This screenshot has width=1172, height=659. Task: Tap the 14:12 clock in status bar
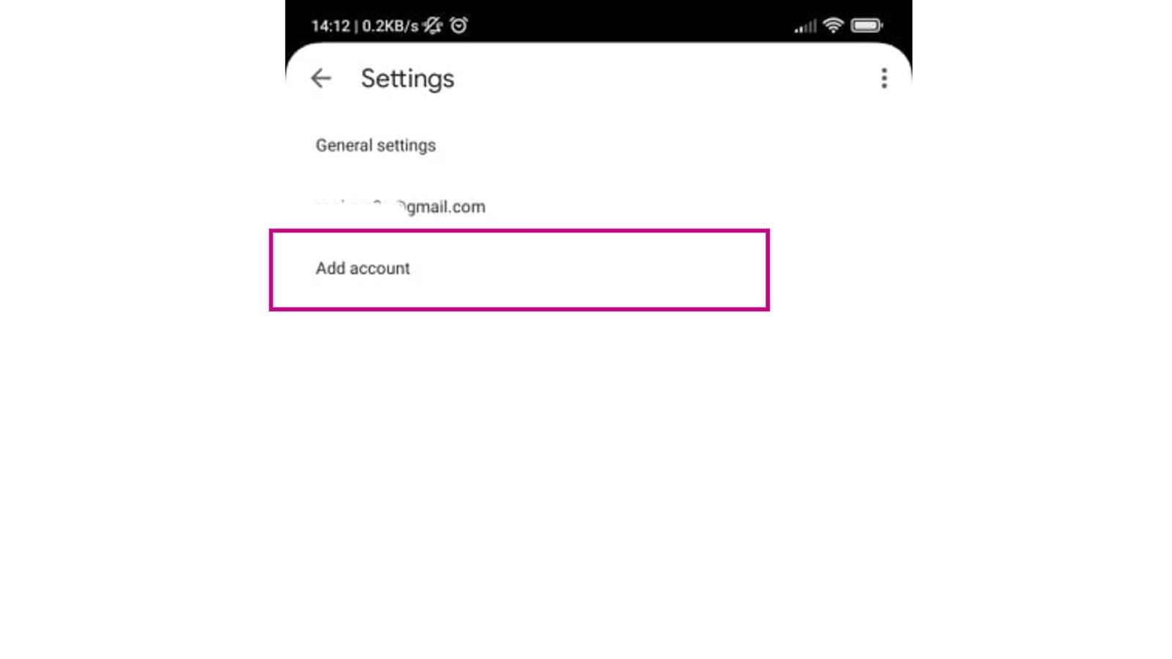pos(330,26)
